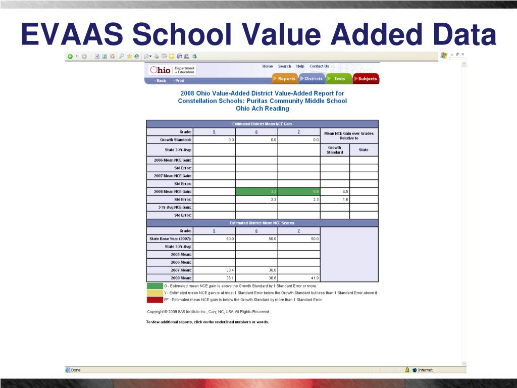Click the yellow Discuss note icon
The image size is (517, 388).
172,57
